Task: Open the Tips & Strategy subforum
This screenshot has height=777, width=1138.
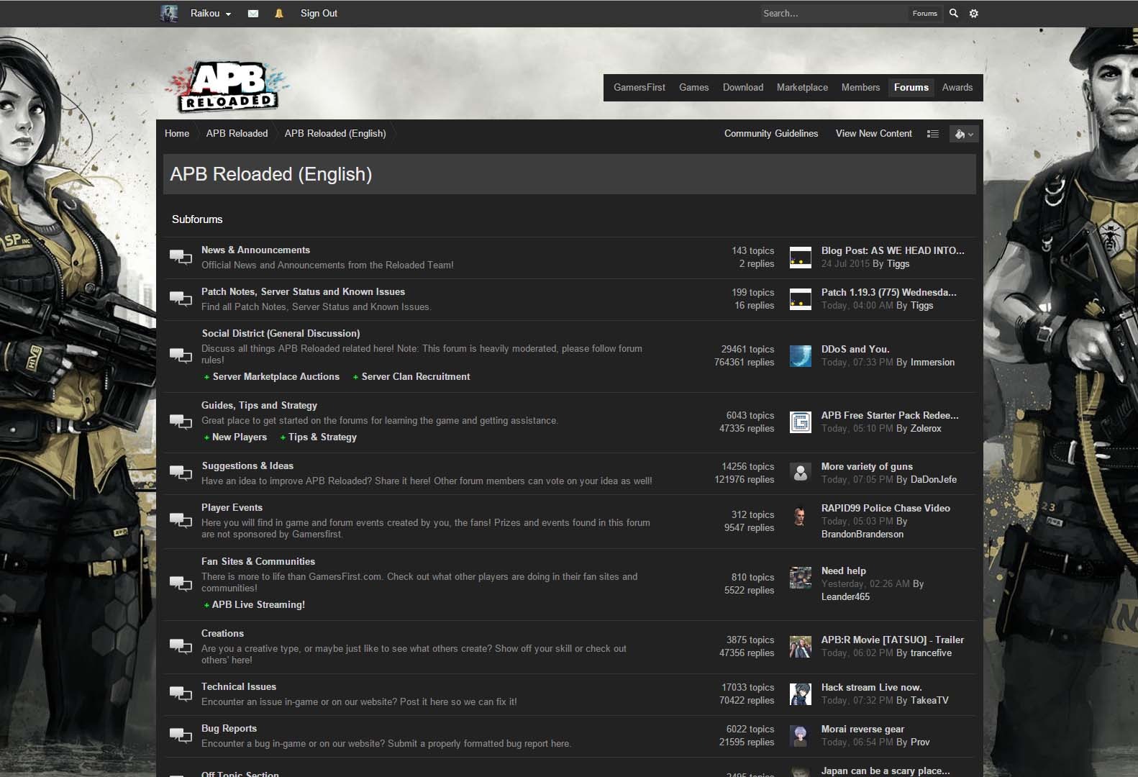Action: tap(322, 437)
